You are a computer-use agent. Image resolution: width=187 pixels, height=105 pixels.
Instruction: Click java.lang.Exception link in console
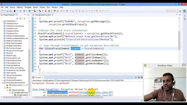click(x=45, y=89)
